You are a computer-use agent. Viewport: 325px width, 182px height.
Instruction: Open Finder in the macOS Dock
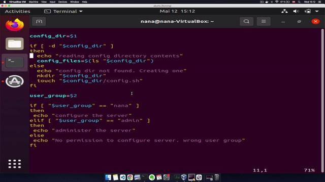click(x=108, y=177)
